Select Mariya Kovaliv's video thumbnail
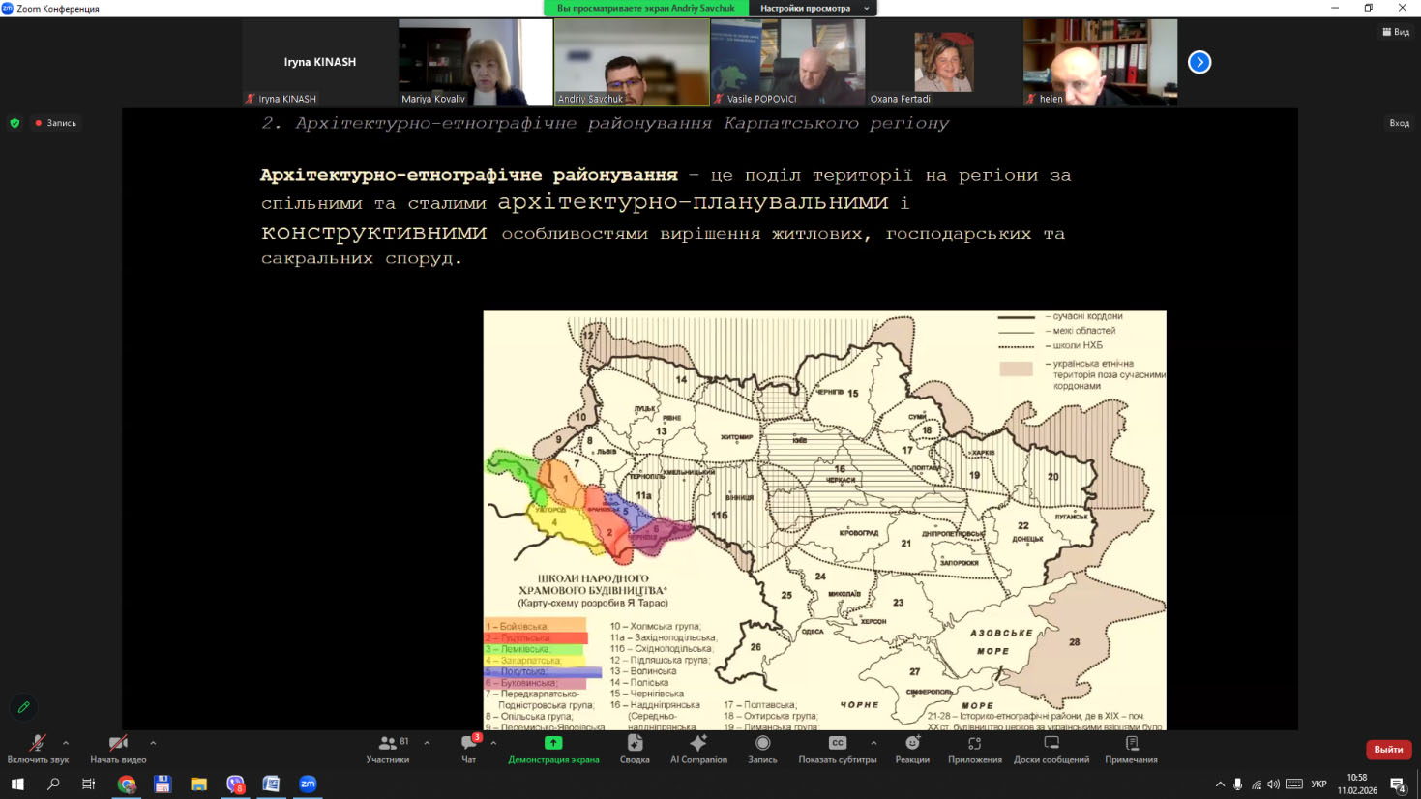 (475, 62)
